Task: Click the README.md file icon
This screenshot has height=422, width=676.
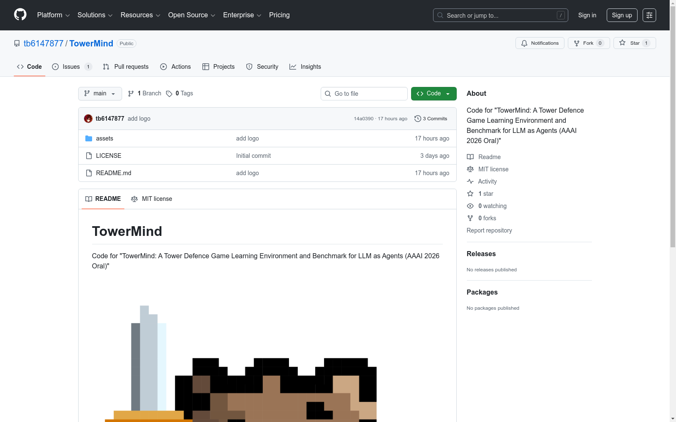Action: pyautogui.click(x=89, y=173)
